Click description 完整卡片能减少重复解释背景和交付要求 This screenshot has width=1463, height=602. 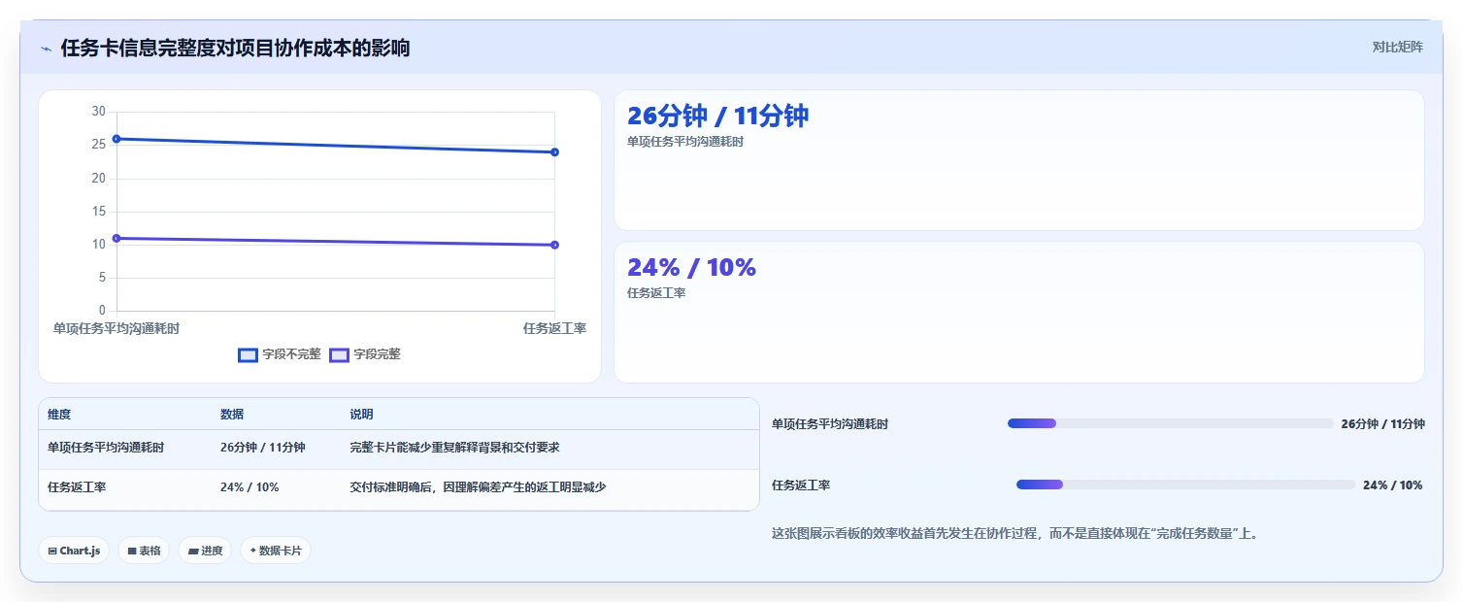coord(454,448)
